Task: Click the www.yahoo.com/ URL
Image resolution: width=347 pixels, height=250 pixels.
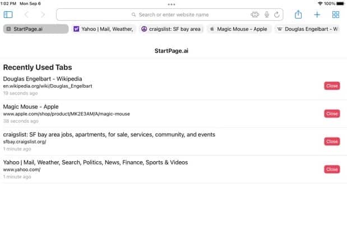Action: [x=22, y=169]
